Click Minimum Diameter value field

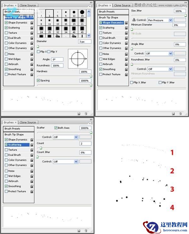(180, 25)
